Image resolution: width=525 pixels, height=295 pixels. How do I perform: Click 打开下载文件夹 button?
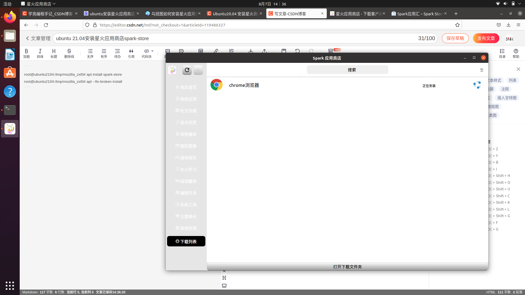pos(347,267)
